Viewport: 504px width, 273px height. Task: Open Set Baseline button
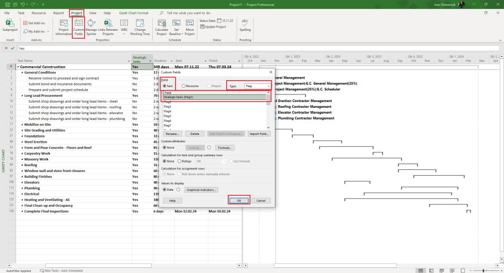[x=176, y=27]
